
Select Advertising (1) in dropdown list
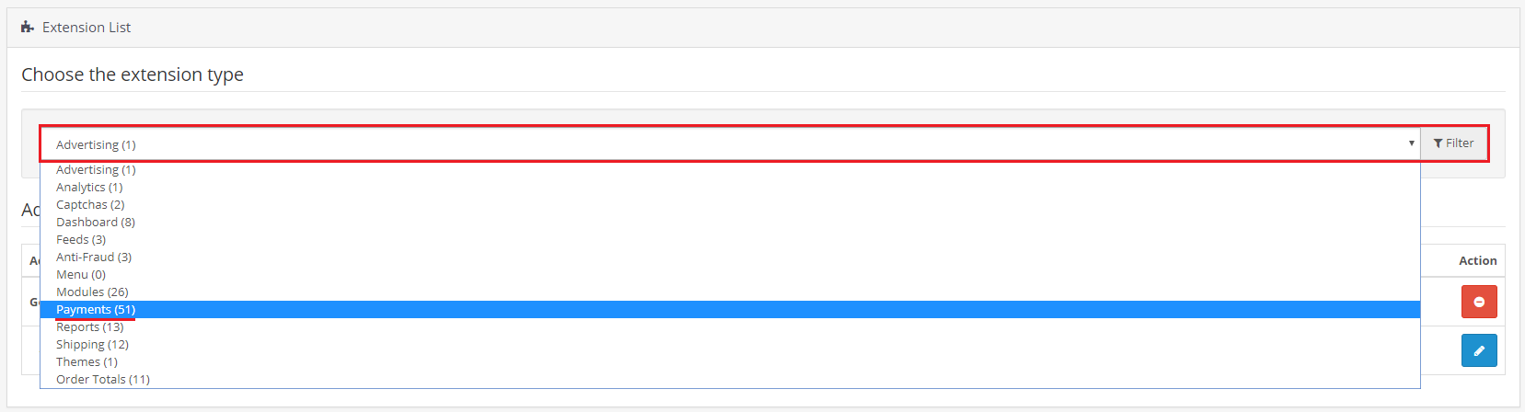pyautogui.click(x=96, y=170)
